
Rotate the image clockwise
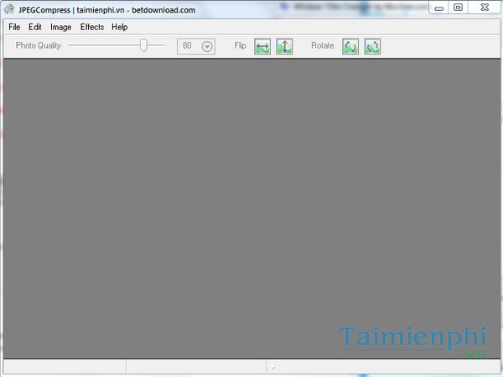[x=372, y=46]
